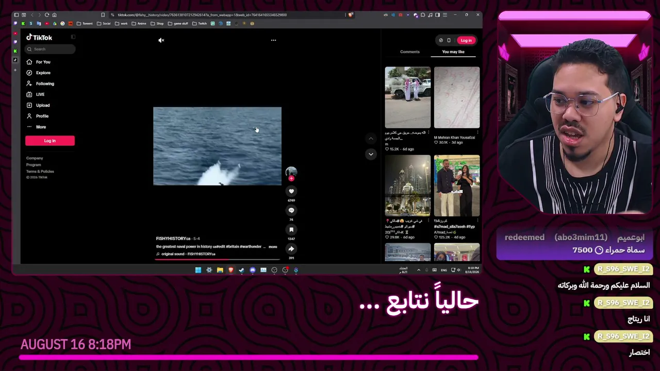Click the red sidebar Log in button
The height and width of the screenshot is (371, 660).
(50, 141)
